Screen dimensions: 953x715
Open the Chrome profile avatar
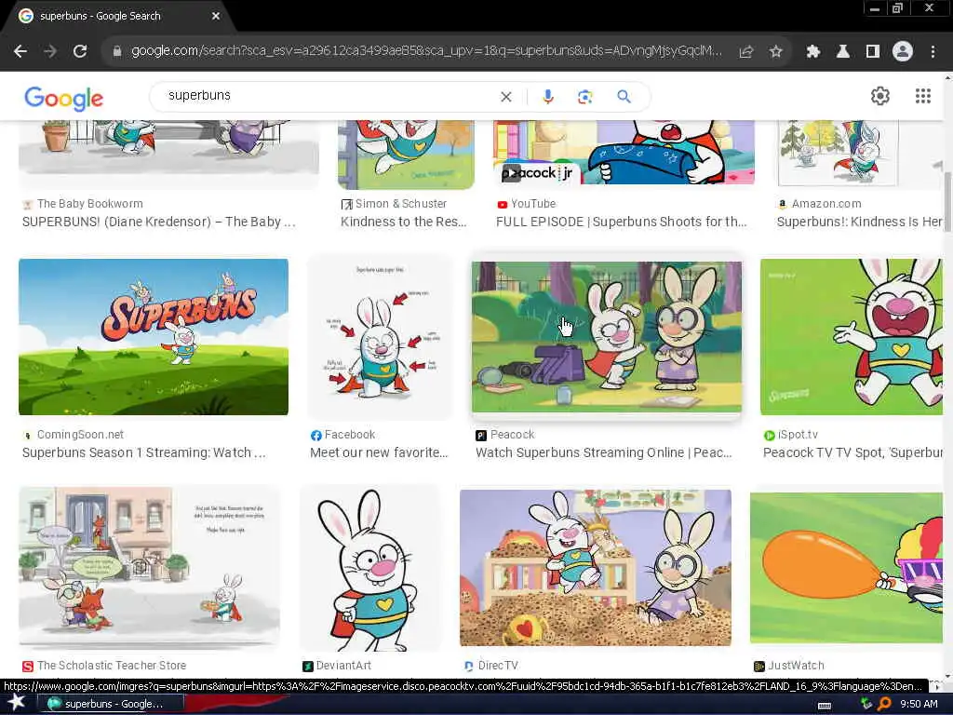[x=903, y=52]
